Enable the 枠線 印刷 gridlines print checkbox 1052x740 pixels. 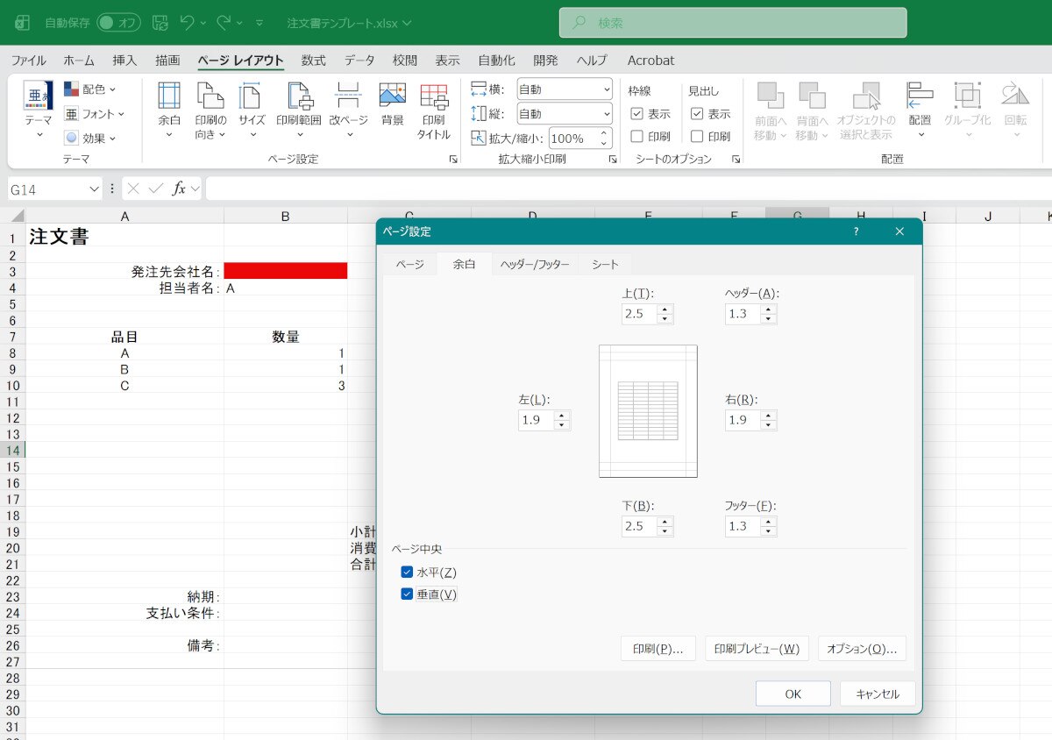[637, 137]
